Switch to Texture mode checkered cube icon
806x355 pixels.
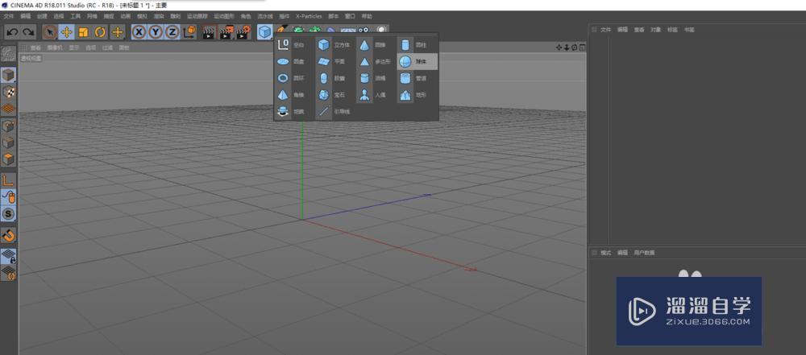click(x=8, y=92)
